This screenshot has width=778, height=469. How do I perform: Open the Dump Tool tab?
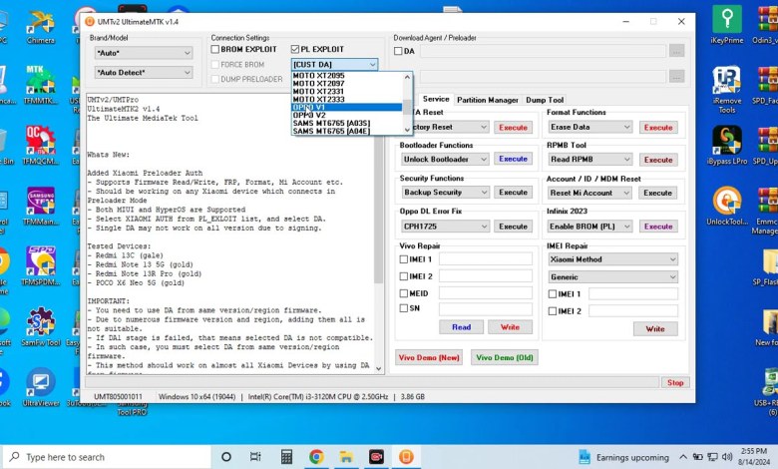point(545,100)
